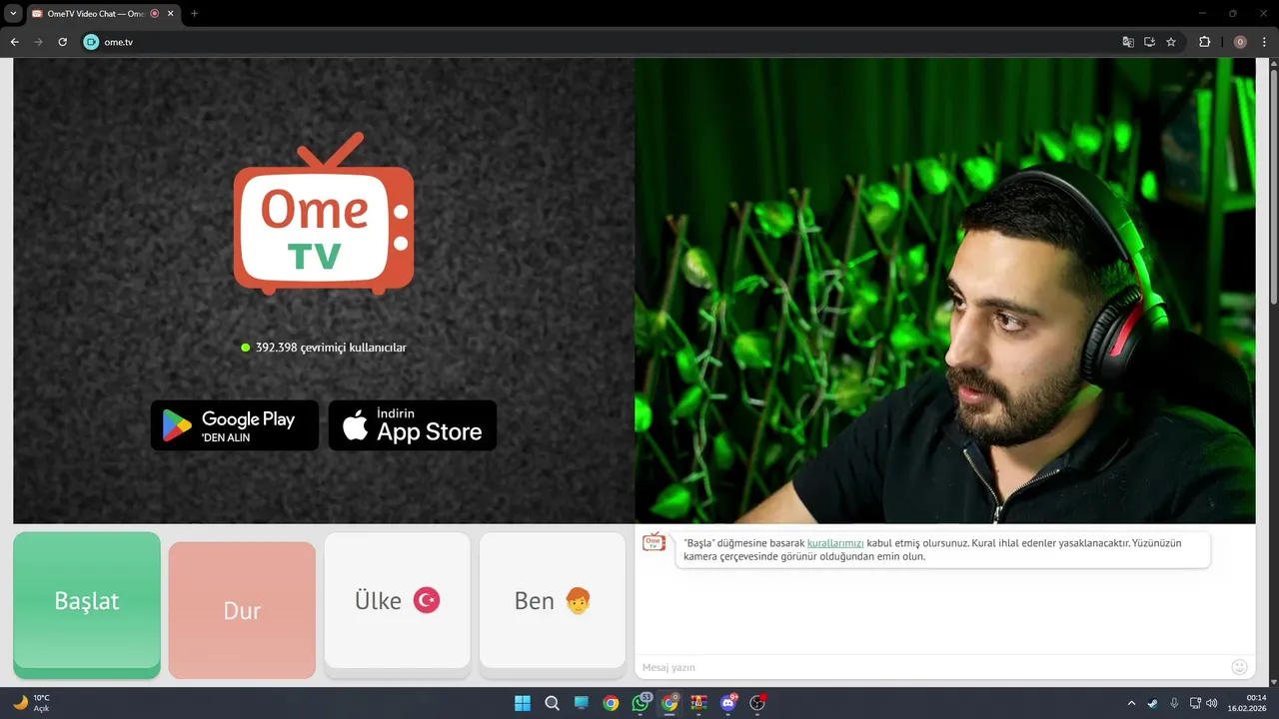Open WhatsApp from the taskbar
Image resolution: width=1279 pixels, height=719 pixels.
tap(640, 703)
